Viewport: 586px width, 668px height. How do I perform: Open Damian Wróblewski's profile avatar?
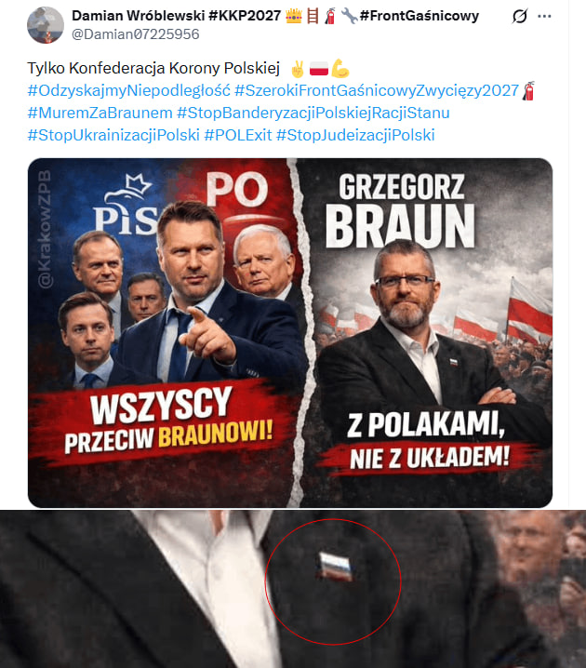(x=46, y=25)
